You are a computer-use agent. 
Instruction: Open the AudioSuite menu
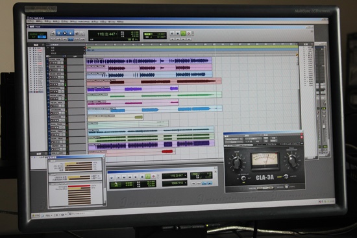tap(84, 21)
